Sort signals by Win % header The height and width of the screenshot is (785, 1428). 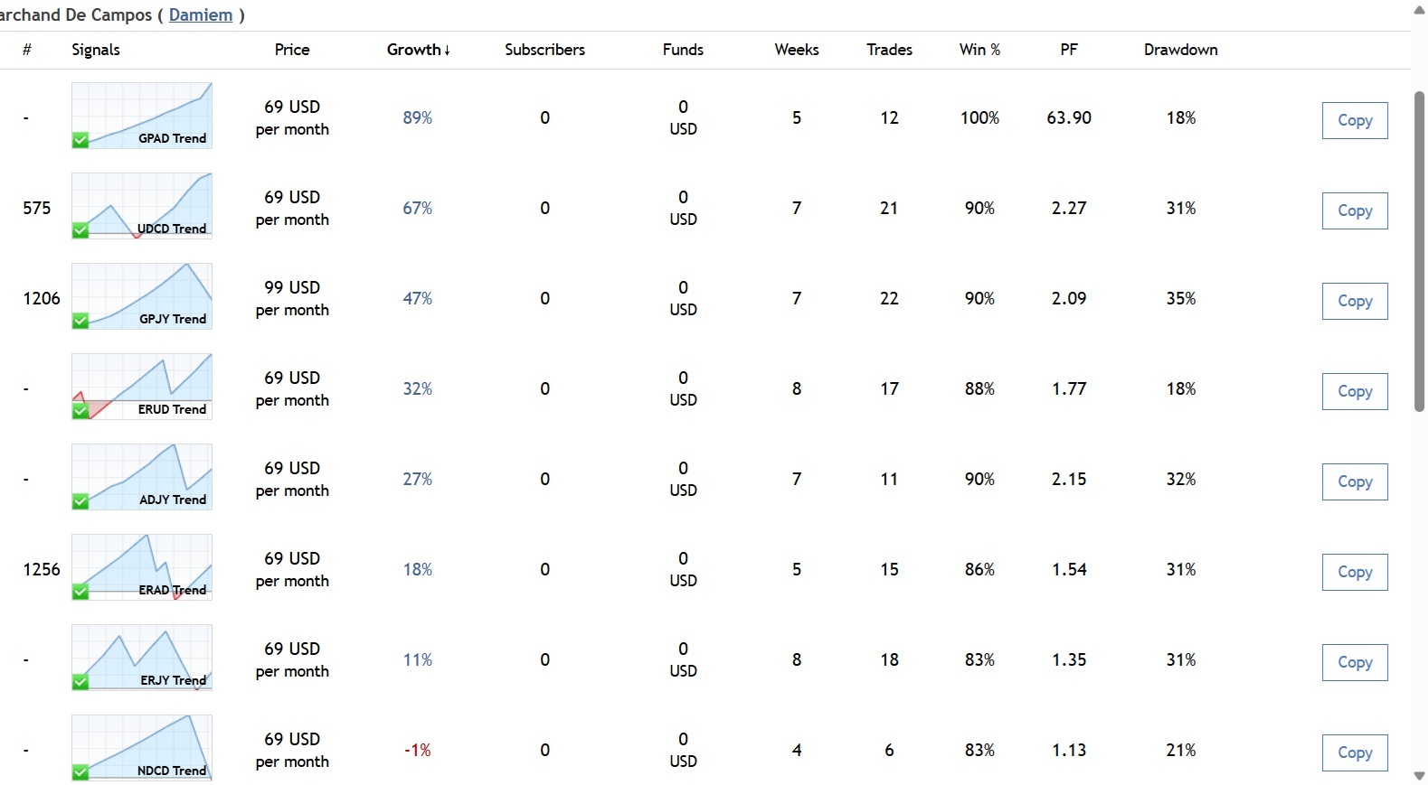click(979, 50)
